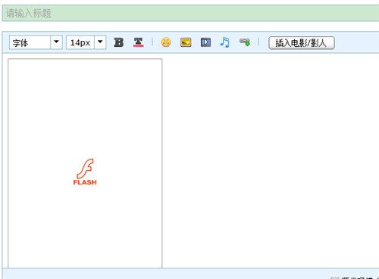This screenshot has width=379, height=279.
Task: Insert music using the note icon
Action: tap(225, 42)
